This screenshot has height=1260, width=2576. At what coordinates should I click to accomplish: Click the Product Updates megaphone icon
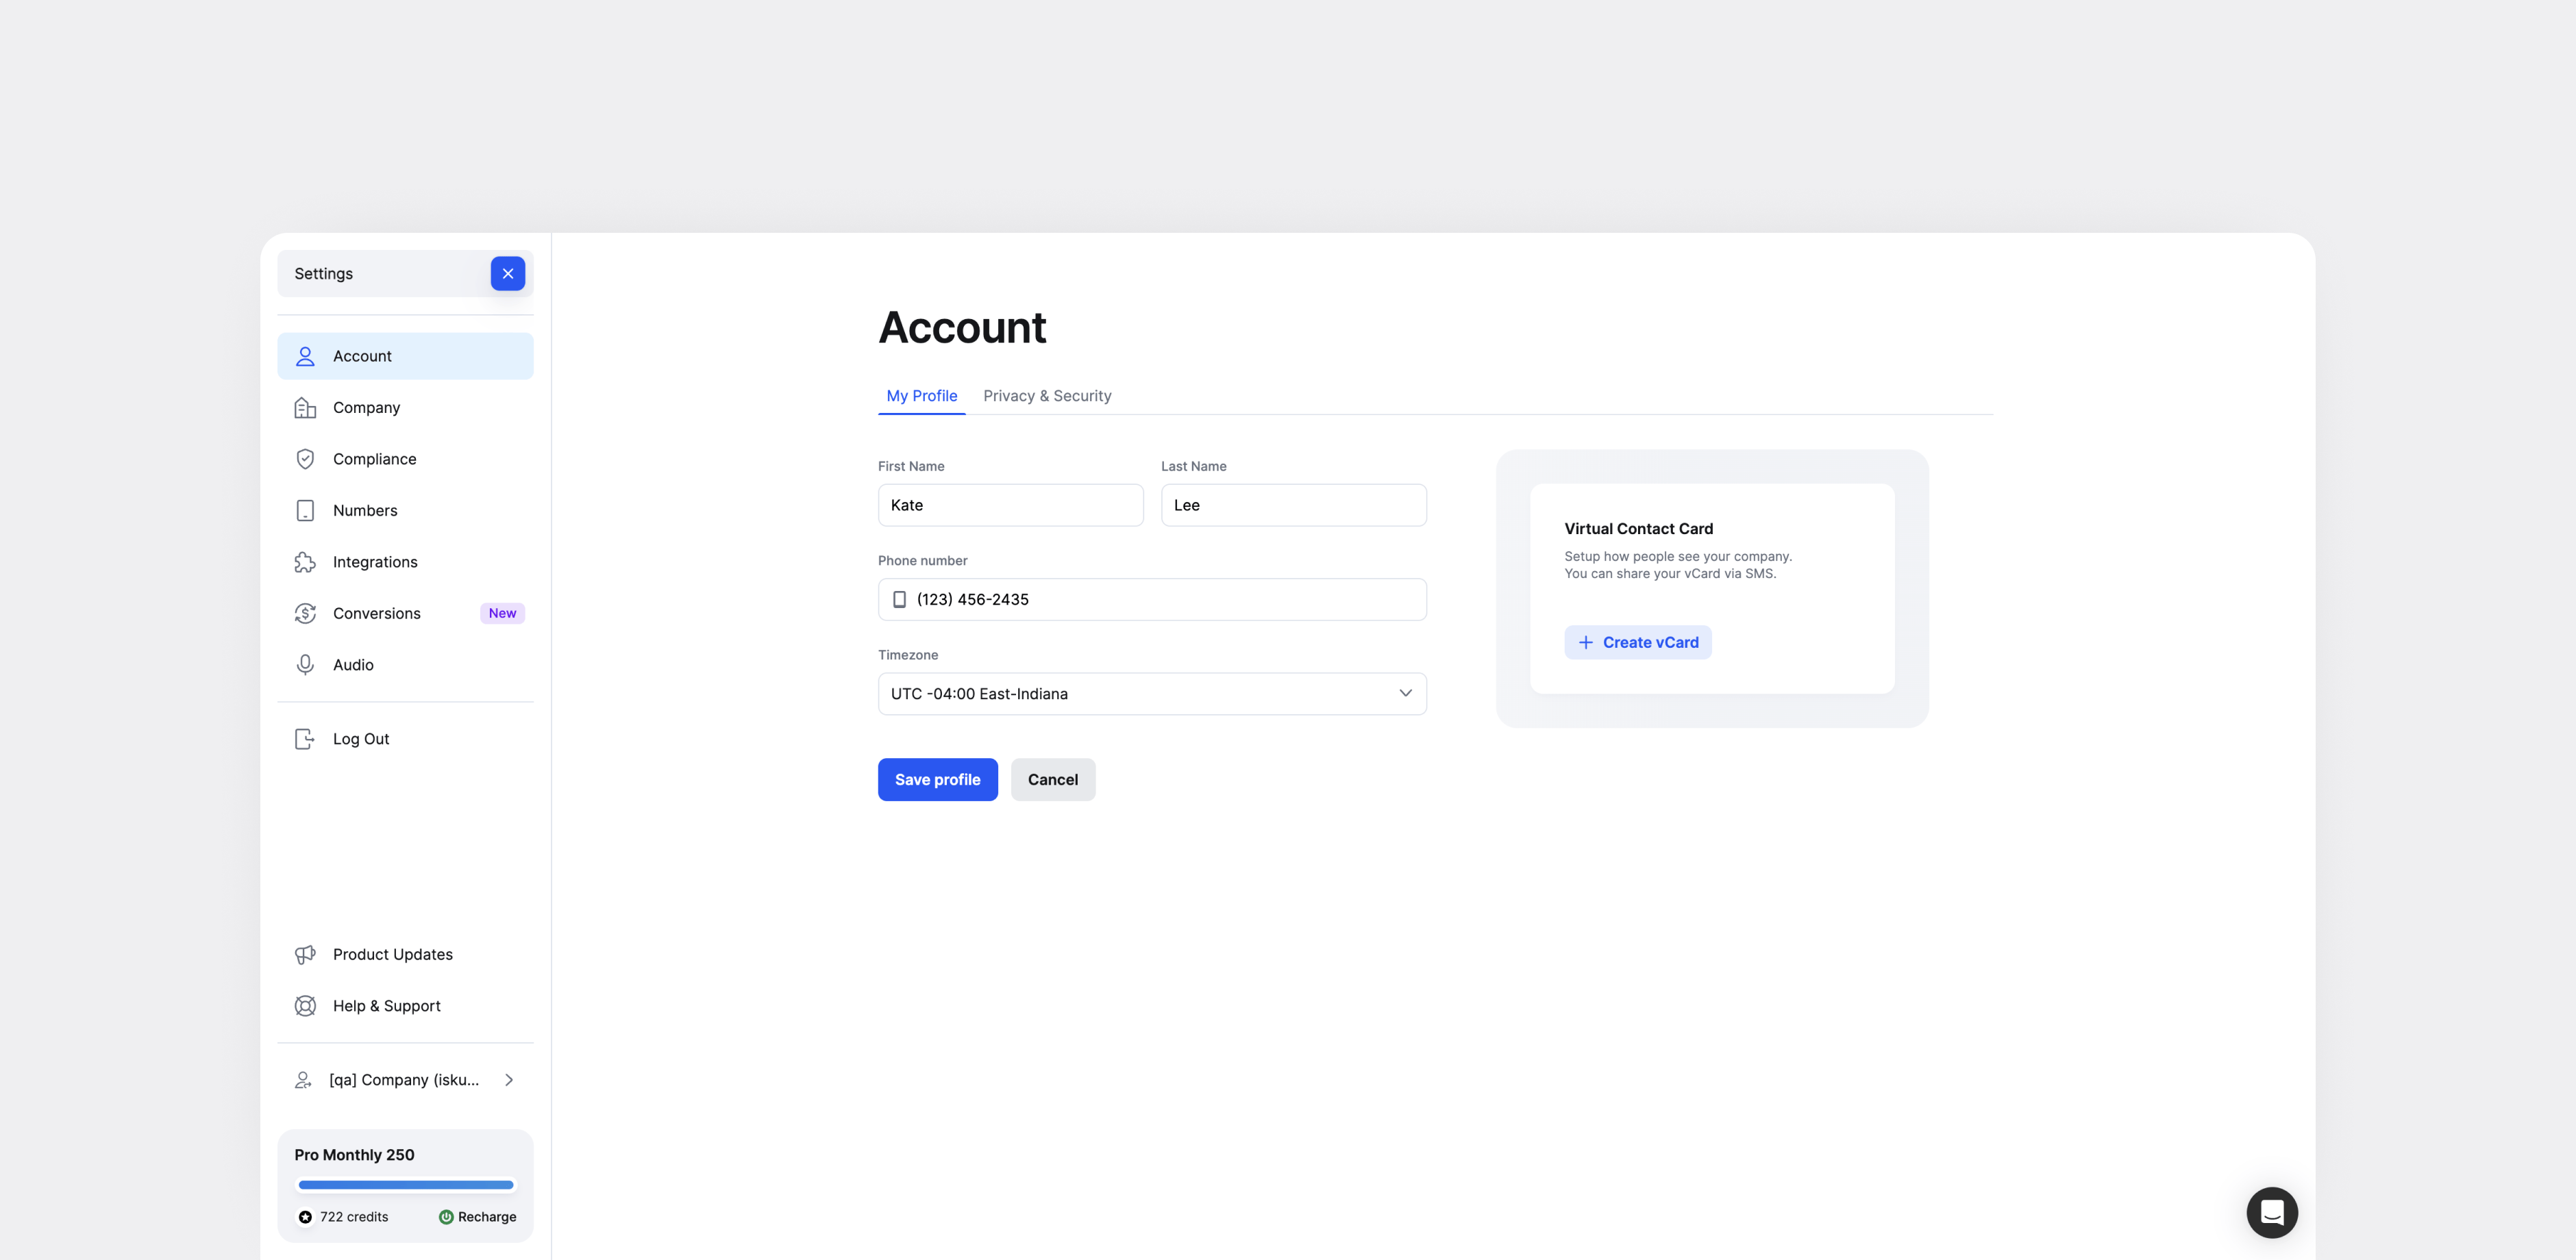(305, 955)
